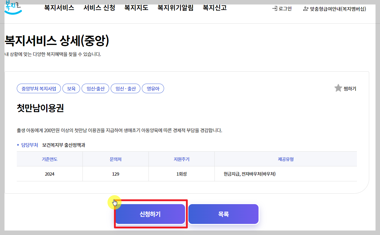The width and height of the screenshot is (380, 235).
Task: Click the 목록 button
Action: point(223,214)
